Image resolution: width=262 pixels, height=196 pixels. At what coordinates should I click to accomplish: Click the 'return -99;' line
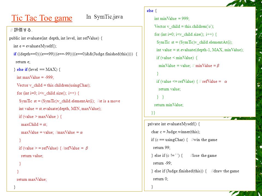coord(162,163)
